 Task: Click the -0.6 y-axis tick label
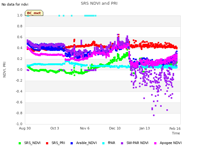click(x=19, y=102)
